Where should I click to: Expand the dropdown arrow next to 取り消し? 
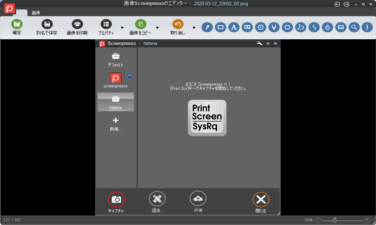pos(194,28)
